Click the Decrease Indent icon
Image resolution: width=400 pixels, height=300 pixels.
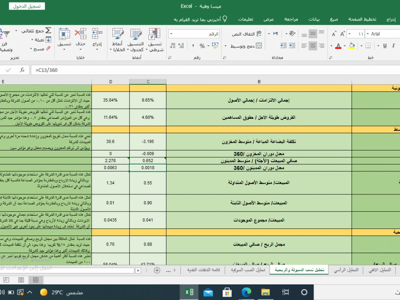(292, 46)
